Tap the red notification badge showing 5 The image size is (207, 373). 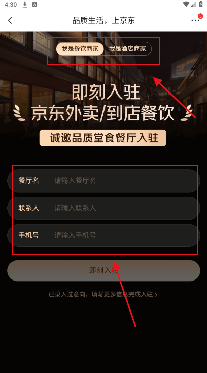click(200, 16)
